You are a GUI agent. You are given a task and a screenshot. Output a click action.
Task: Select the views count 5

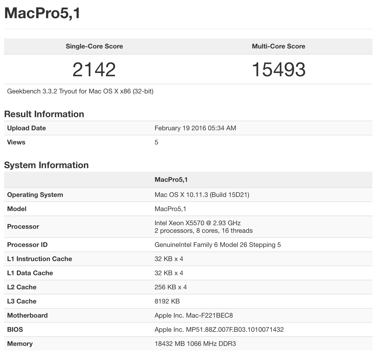tap(156, 142)
